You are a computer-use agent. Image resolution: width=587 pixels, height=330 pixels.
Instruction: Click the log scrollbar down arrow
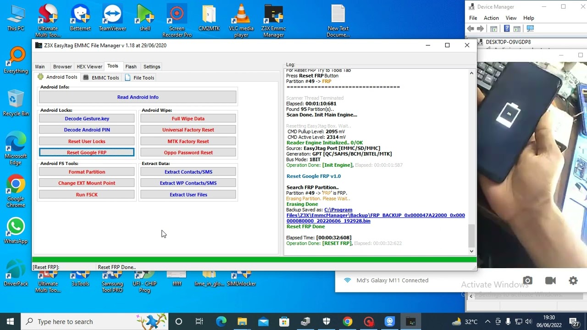[x=471, y=251]
